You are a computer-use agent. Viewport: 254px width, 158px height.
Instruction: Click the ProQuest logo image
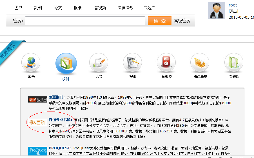coord(37,151)
